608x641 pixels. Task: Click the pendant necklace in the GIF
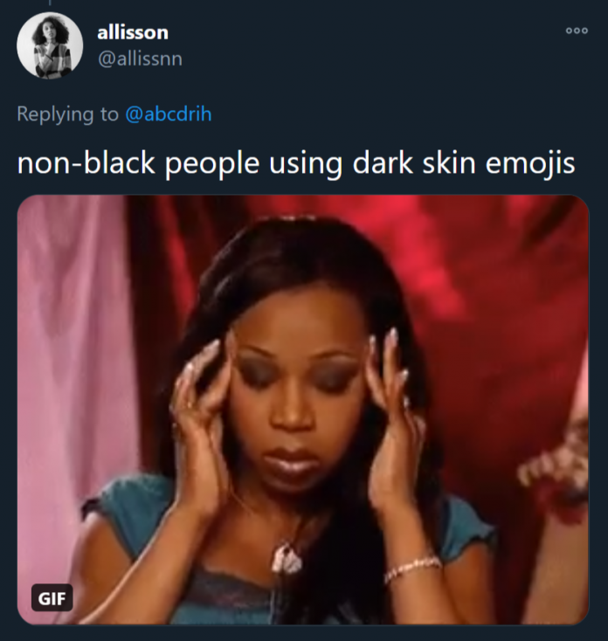coord(287,558)
